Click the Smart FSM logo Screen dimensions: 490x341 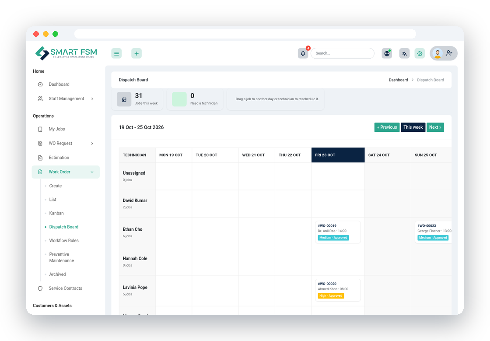click(x=66, y=53)
